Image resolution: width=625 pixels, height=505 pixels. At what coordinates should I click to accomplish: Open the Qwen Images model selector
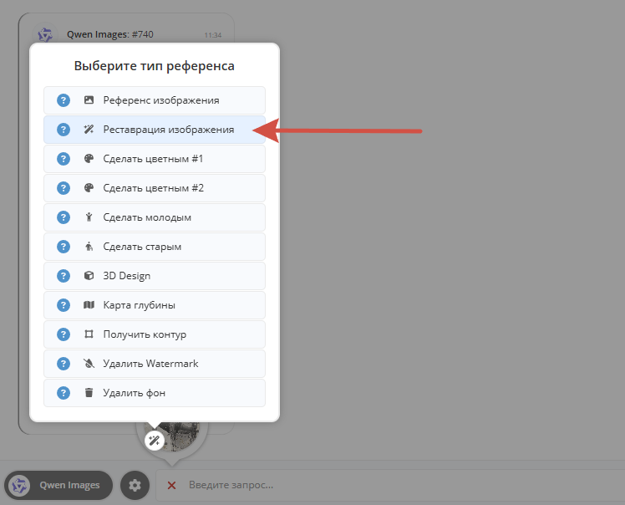click(x=58, y=485)
